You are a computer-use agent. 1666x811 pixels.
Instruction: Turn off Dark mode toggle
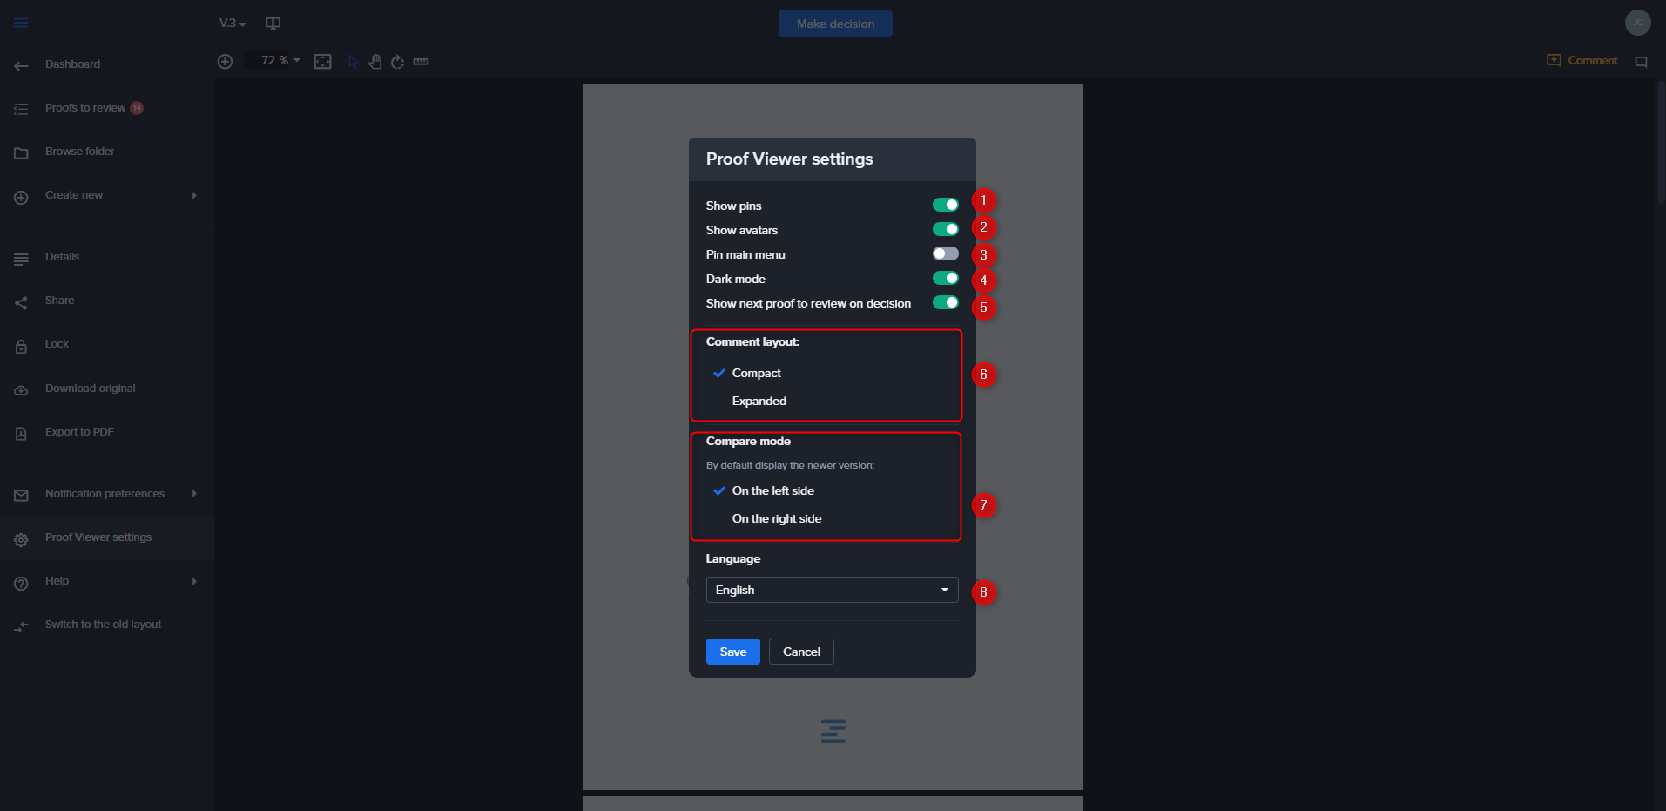pos(945,279)
